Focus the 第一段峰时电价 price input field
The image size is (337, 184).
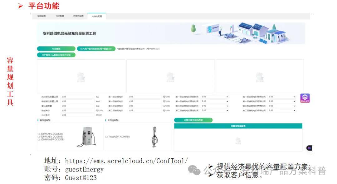coord(145,101)
